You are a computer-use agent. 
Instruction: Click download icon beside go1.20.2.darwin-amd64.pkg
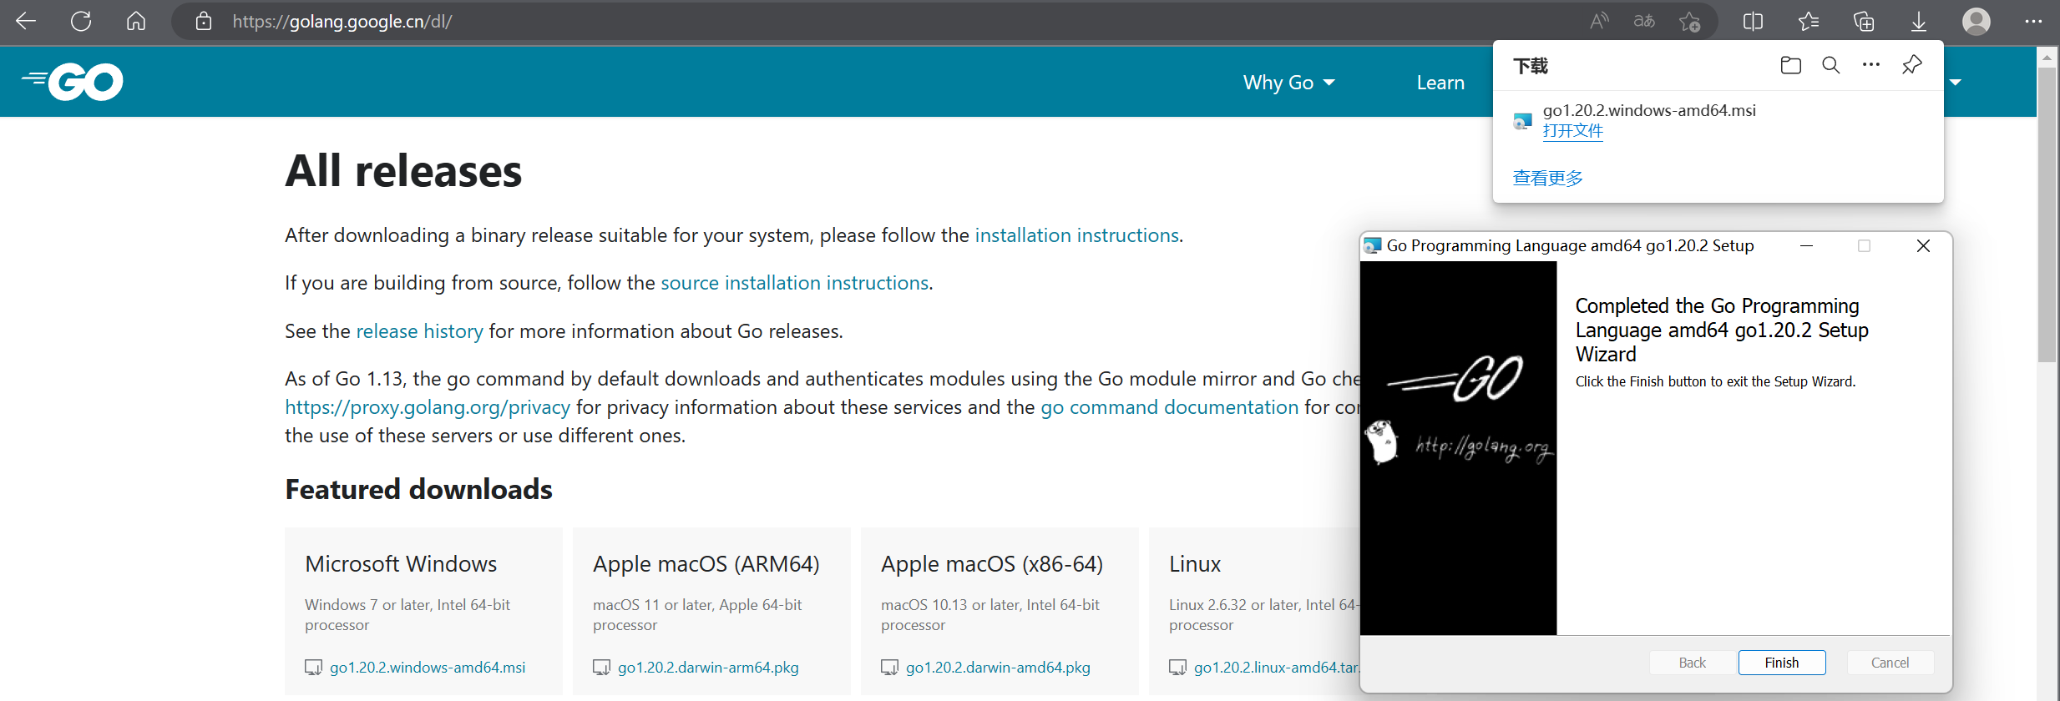889,668
